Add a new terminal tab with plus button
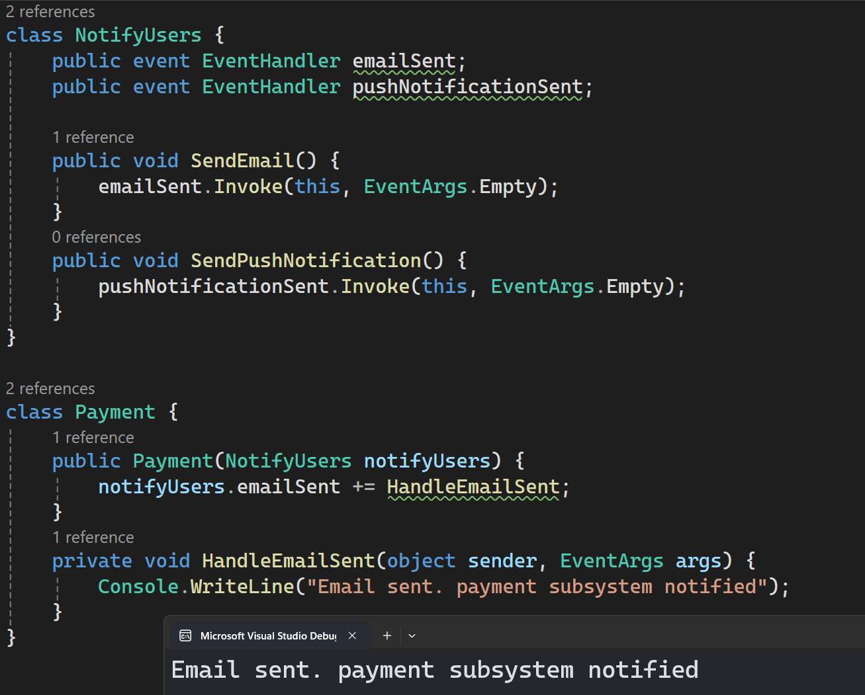The height and width of the screenshot is (695, 865). pos(387,635)
